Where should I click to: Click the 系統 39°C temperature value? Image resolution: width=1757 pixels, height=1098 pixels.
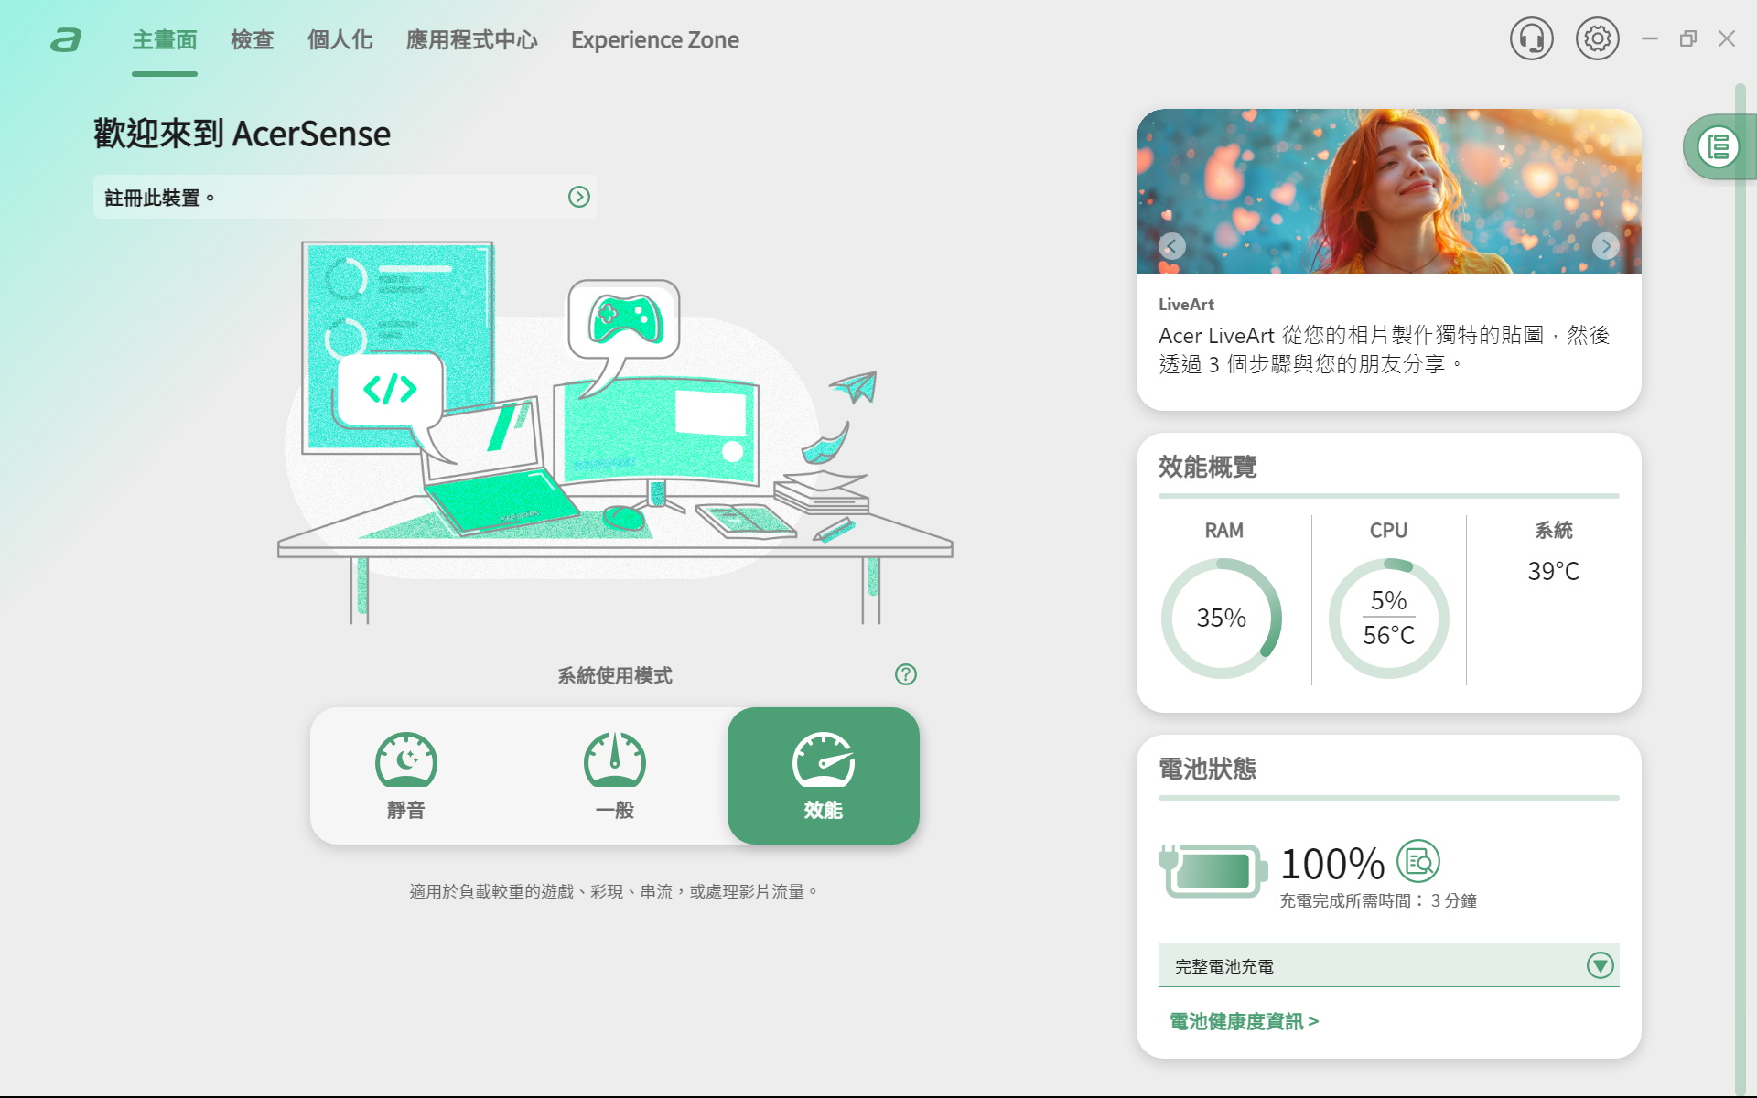pyautogui.click(x=1553, y=571)
